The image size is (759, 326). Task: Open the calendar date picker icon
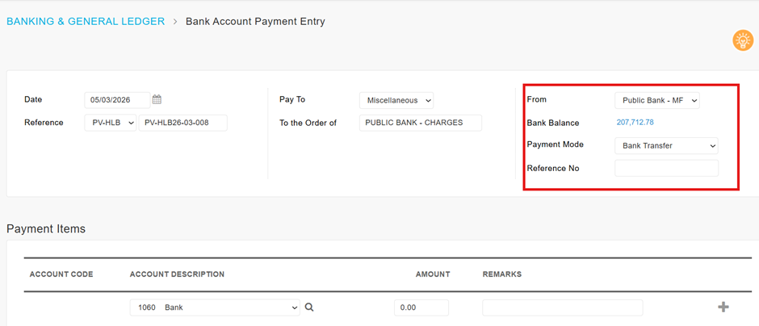point(157,100)
